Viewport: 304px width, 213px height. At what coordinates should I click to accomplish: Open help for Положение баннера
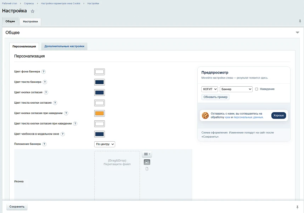click(44, 144)
